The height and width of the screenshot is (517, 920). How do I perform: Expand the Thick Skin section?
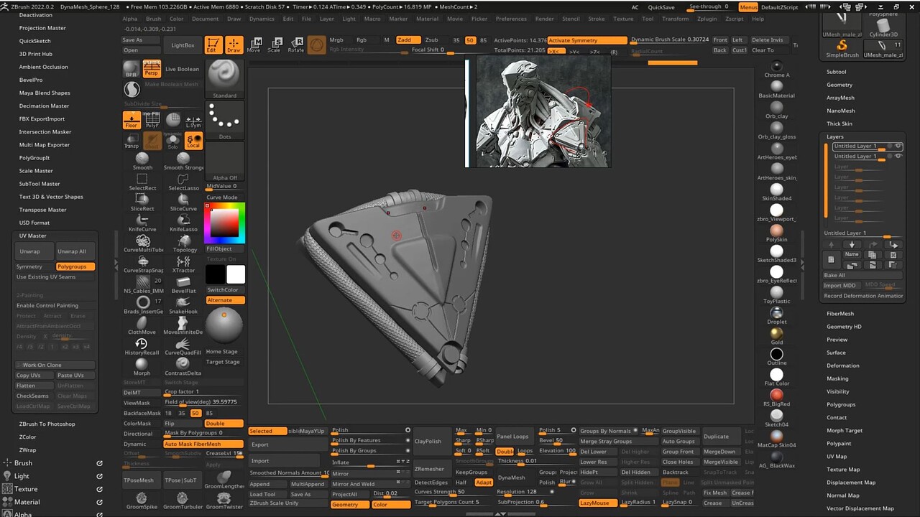coord(839,124)
